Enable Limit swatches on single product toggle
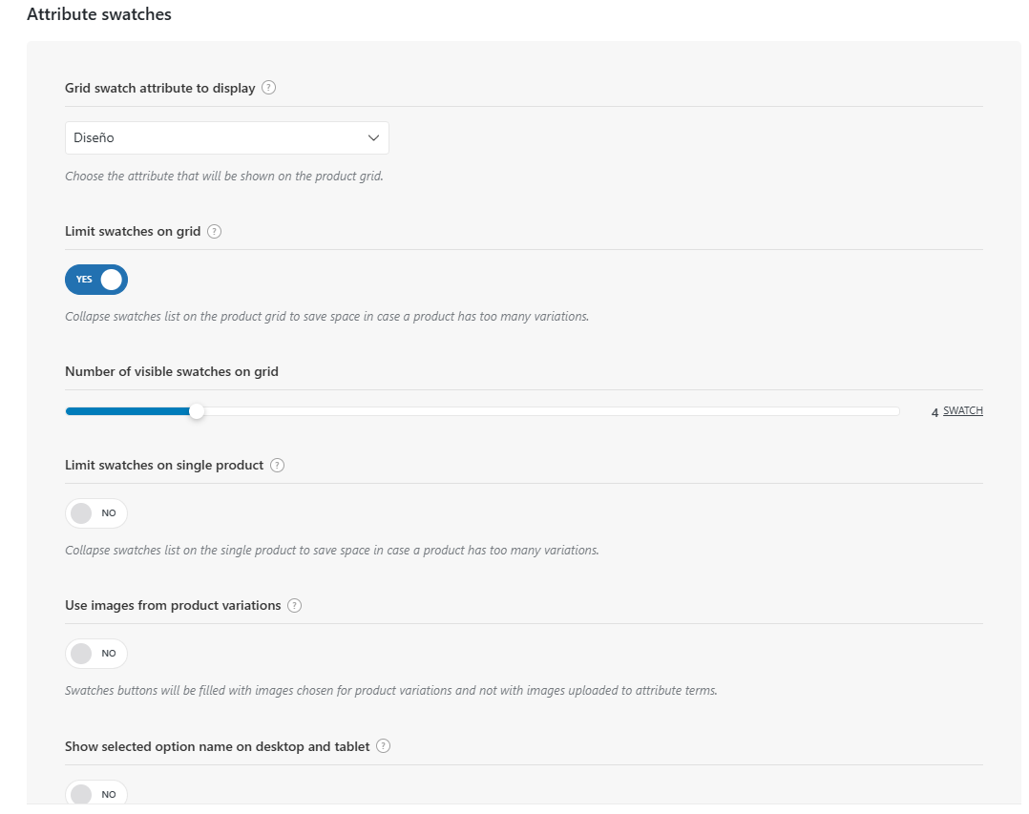Viewport: 1029px width, 814px height. coord(95,513)
